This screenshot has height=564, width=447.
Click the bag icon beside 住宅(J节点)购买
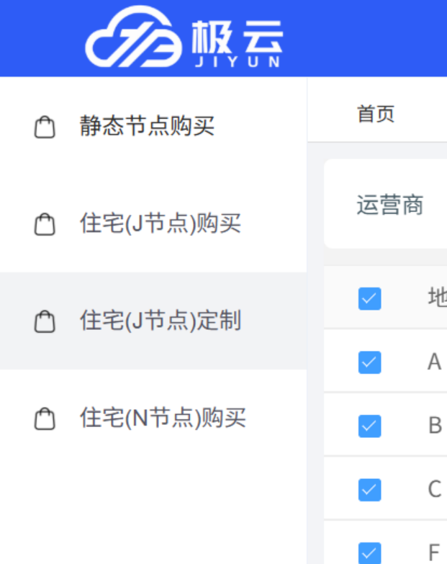click(x=45, y=225)
